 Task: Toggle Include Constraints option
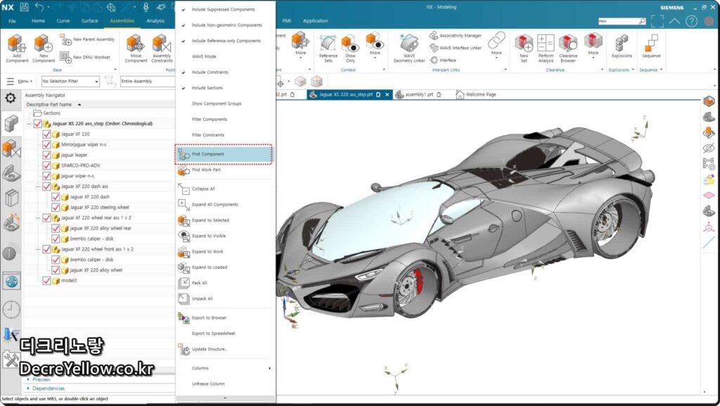click(210, 72)
